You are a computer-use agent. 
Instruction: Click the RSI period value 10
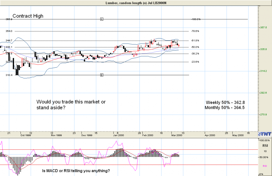click(x=265, y=151)
